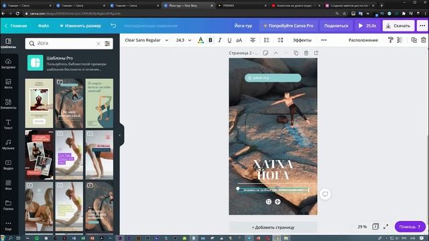Viewport: 429px width, 241px height.
Task: Open the Текст text panel
Action: (x=8, y=125)
